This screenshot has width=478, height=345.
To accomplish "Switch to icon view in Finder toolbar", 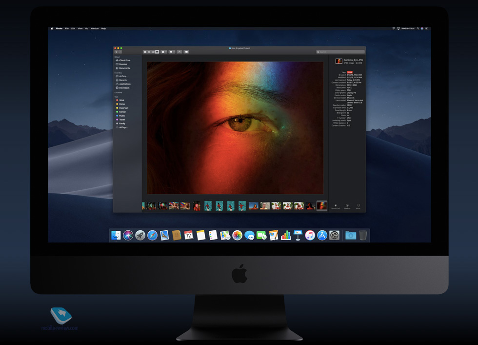I will [x=145, y=52].
